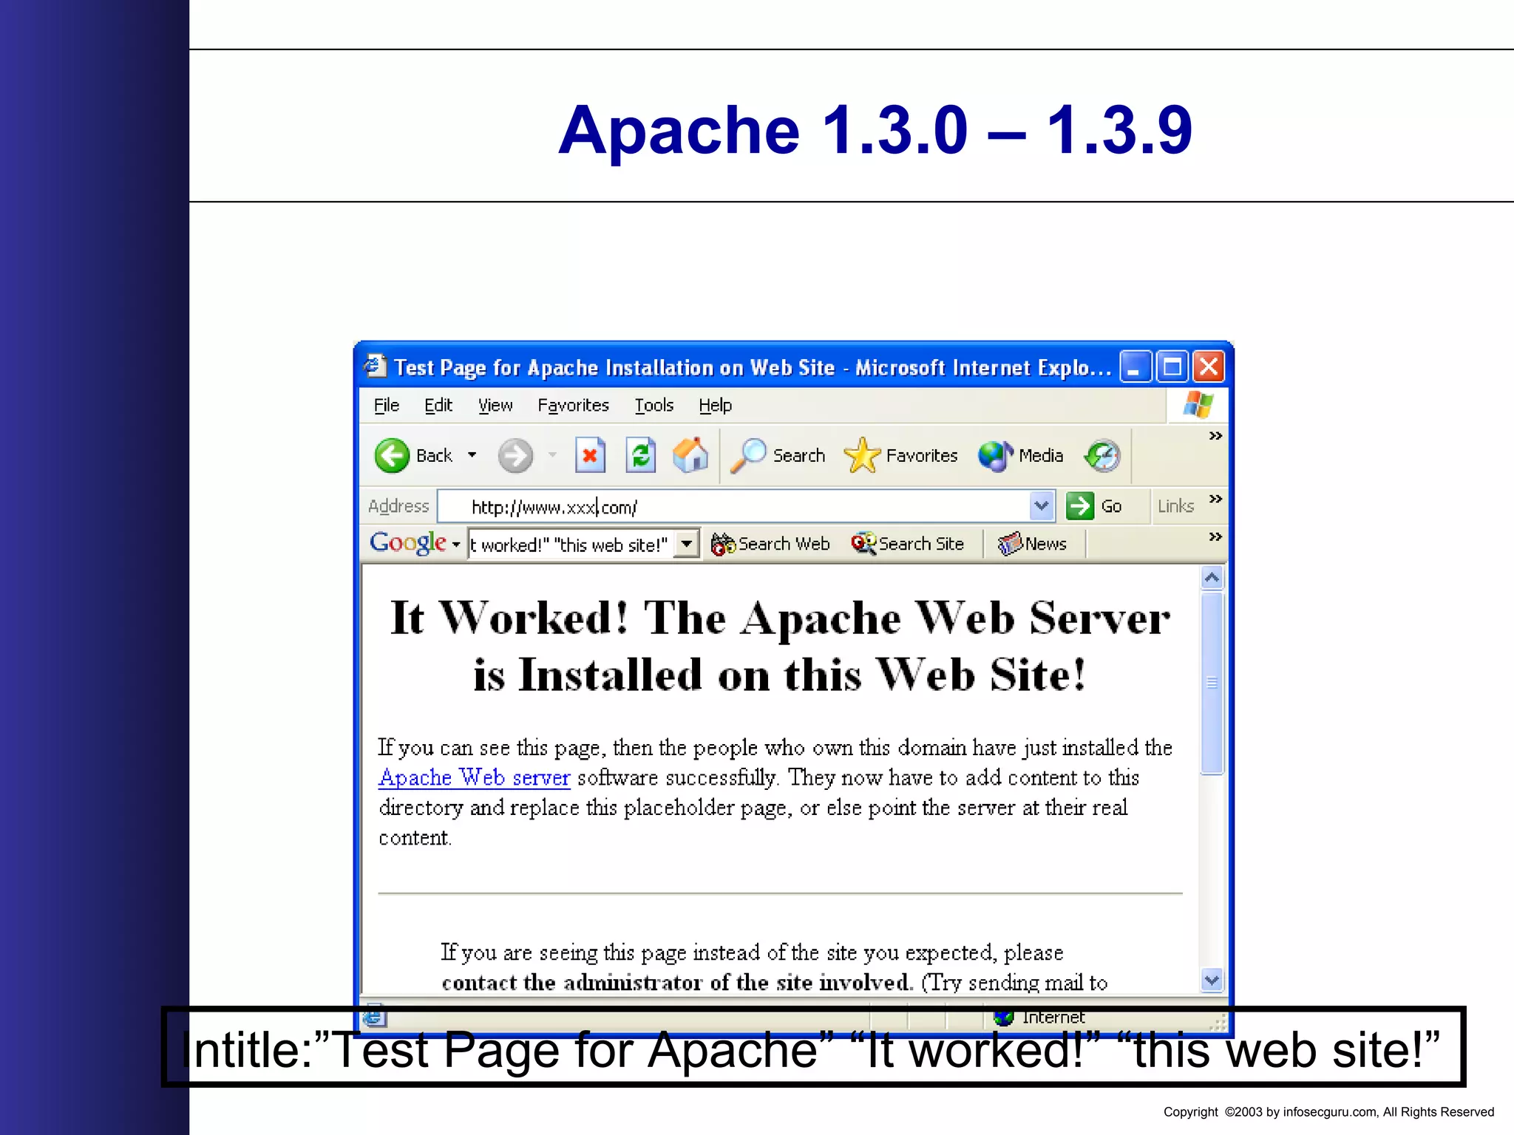Maximize the Internet Explorer window
Viewport: 1514px width, 1135px height.
tap(1172, 367)
